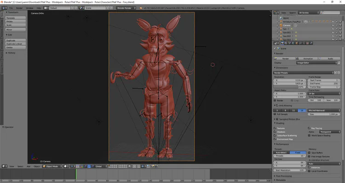Remove render preset with minus icon
Screen dimensions: 345x183
(339, 73)
